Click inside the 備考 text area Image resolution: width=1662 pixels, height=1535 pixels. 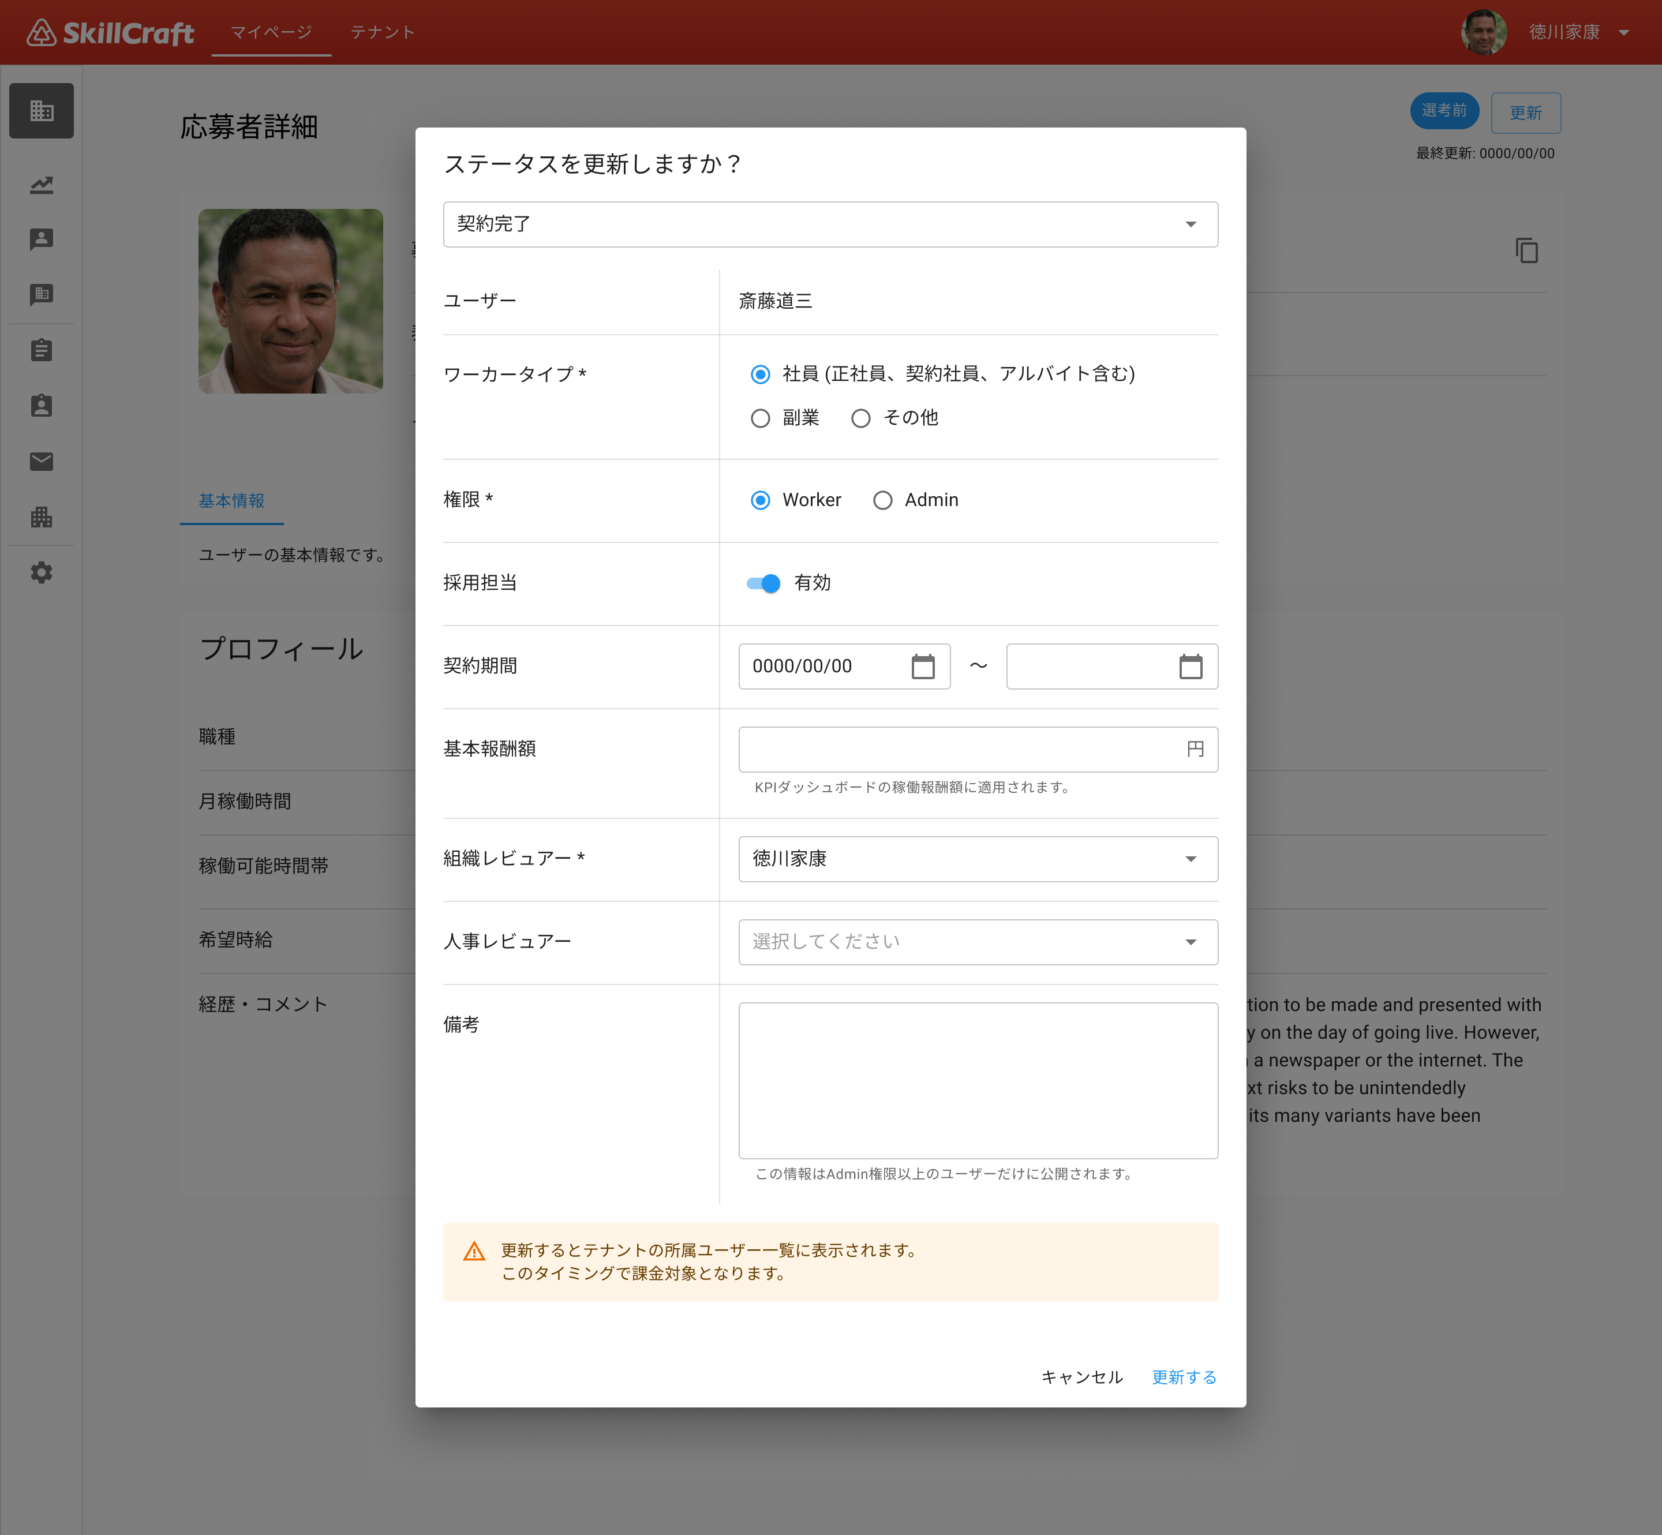(978, 1080)
